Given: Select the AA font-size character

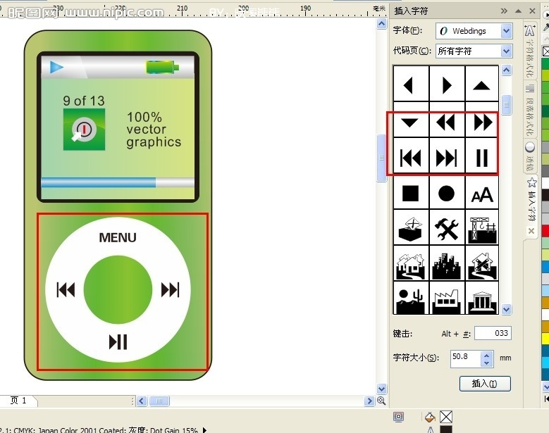Looking at the screenshot, I should click(x=482, y=194).
